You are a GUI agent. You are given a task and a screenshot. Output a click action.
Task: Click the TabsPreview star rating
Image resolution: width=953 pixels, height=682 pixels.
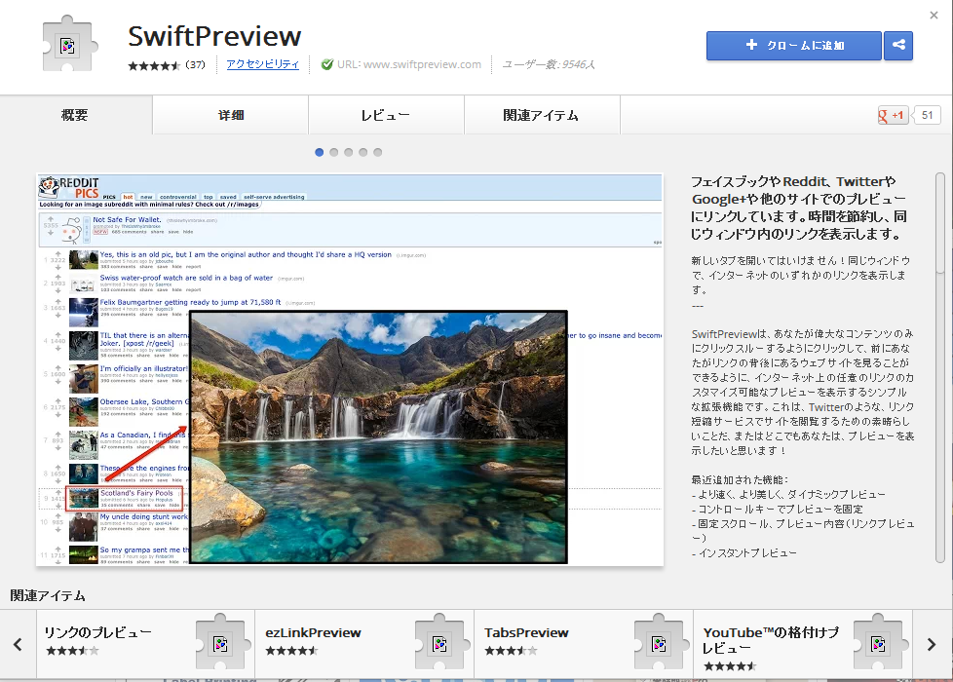click(x=512, y=651)
